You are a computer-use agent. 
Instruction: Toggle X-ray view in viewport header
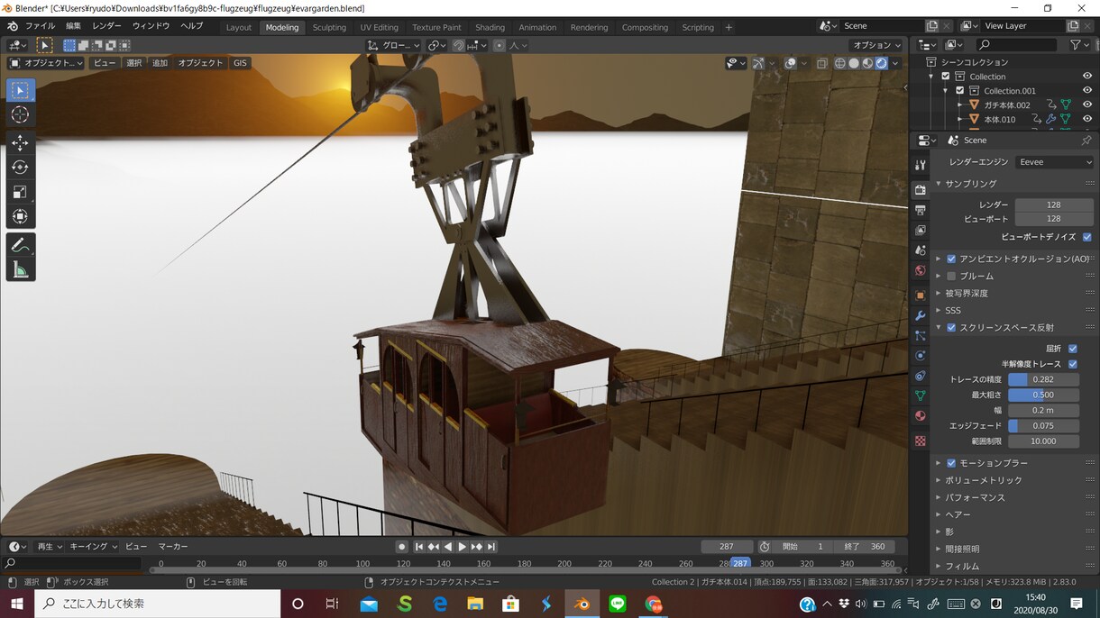[821, 63]
